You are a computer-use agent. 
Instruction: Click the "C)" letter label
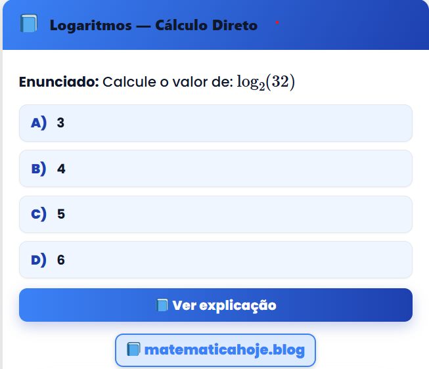pyautogui.click(x=39, y=214)
